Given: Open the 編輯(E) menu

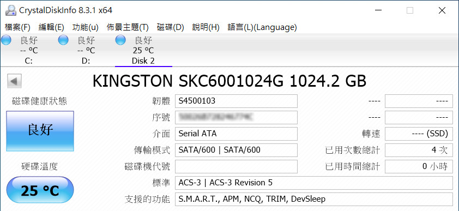Looking at the screenshot, I should click(x=51, y=27).
